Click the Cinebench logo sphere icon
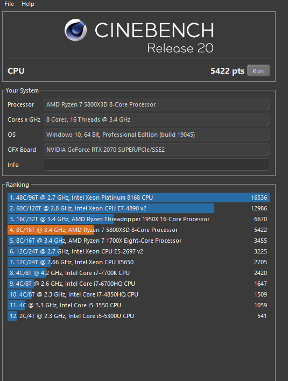Screen dimensions: 288x381 tap(75, 30)
